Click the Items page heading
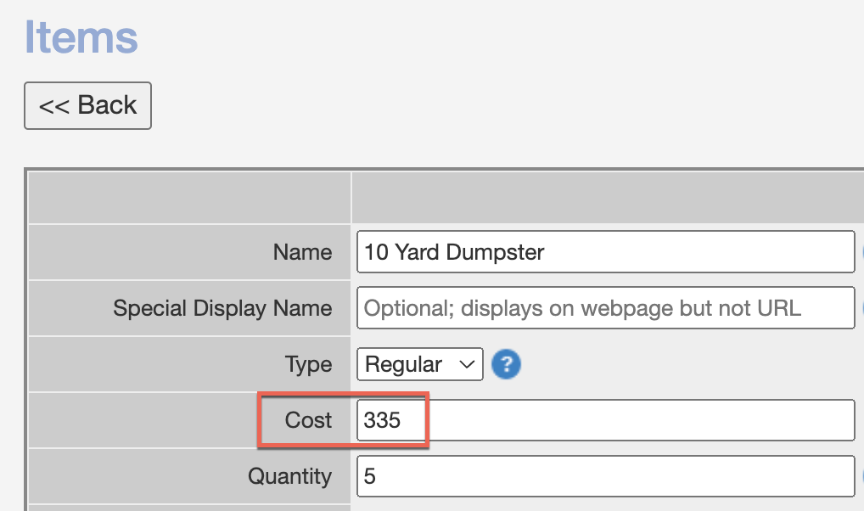Image resolution: width=864 pixels, height=511 pixels. [x=81, y=36]
